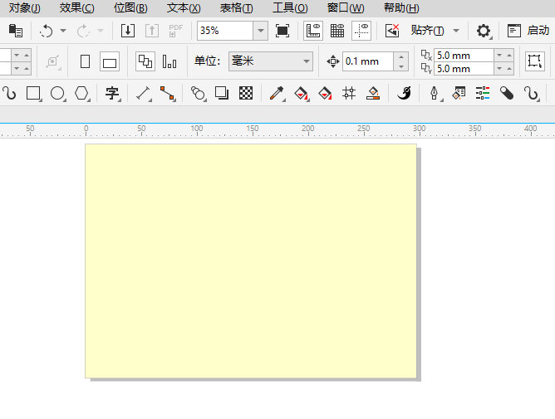Select the Outline Pen nib tool
Image resolution: width=555 pixels, height=419 pixels.
435,94
